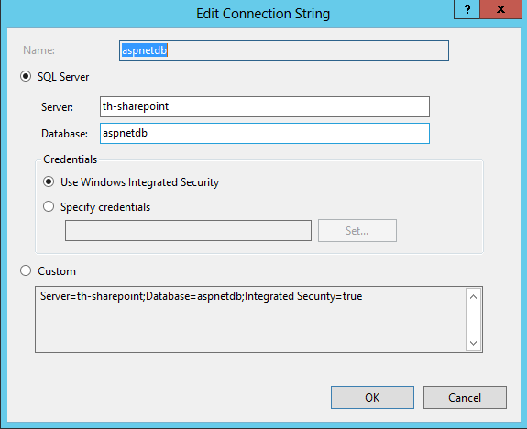
Task: Click inside the Database text field
Action: tap(265, 134)
